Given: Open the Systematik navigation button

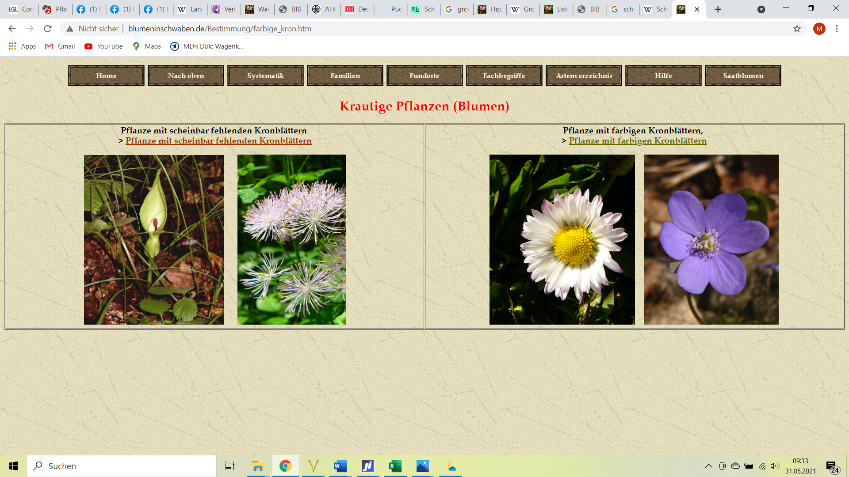Looking at the screenshot, I should click(x=265, y=76).
